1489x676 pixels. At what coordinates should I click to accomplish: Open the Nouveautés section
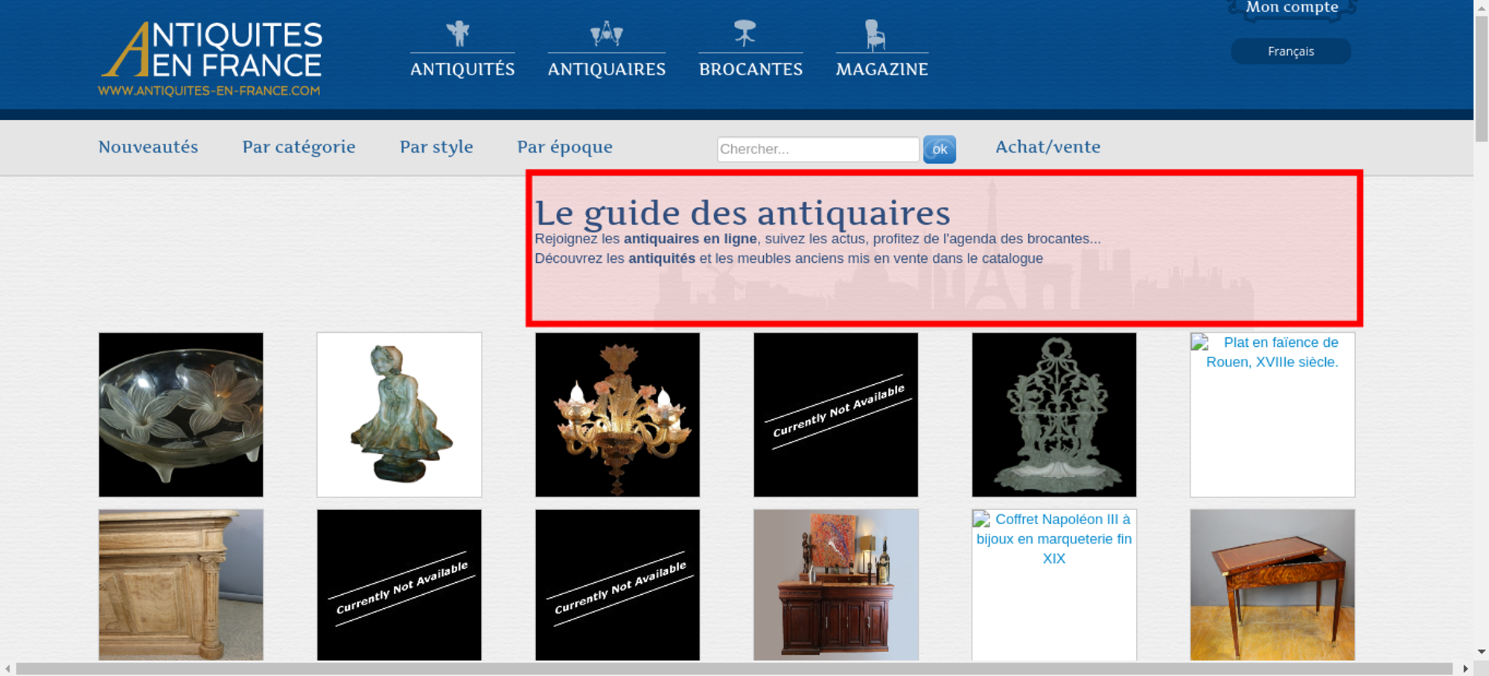(148, 147)
